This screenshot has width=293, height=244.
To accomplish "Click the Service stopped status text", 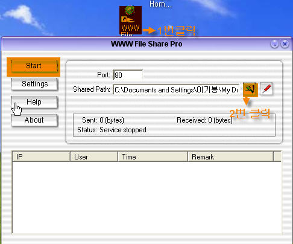I will tap(124, 130).
